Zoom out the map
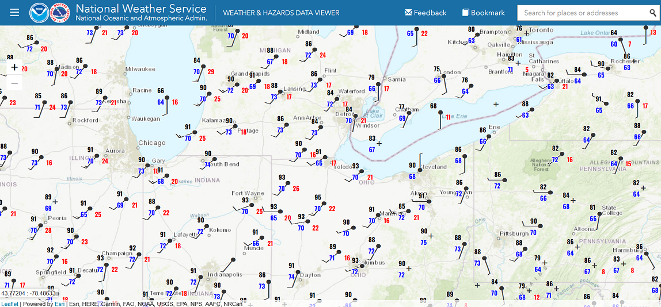 point(14,83)
